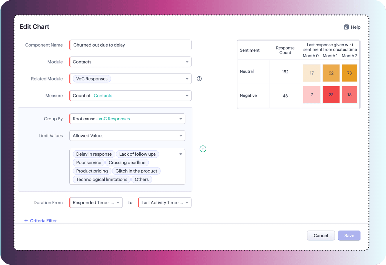Select the Delay in response tag
This screenshot has width=386, height=265.
pos(94,154)
